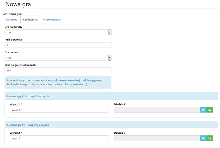Focus the Czas na grę w sekundach field
This screenshot has height=148, width=220.
[x=58, y=70]
